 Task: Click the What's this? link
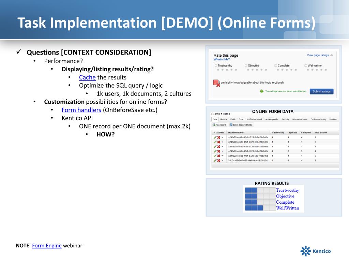(x=222, y=59)
